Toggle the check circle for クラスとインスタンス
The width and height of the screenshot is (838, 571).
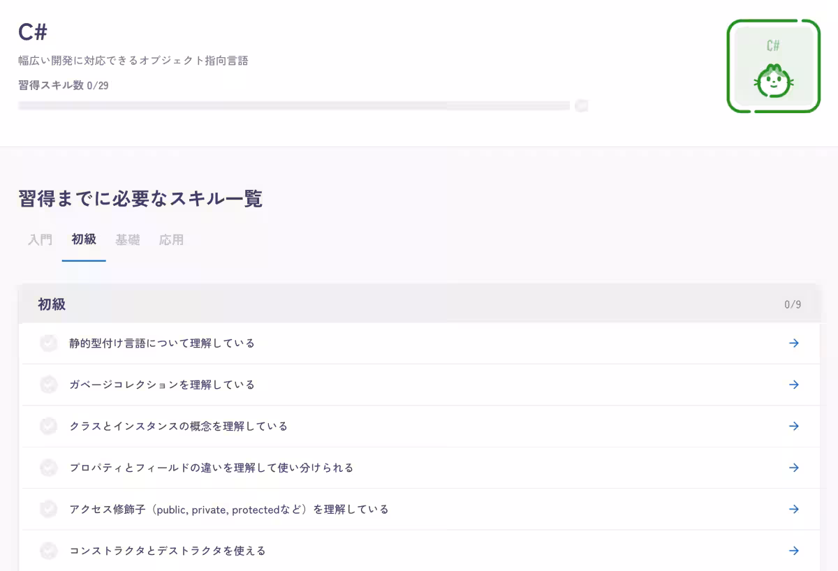click(48, 426)
